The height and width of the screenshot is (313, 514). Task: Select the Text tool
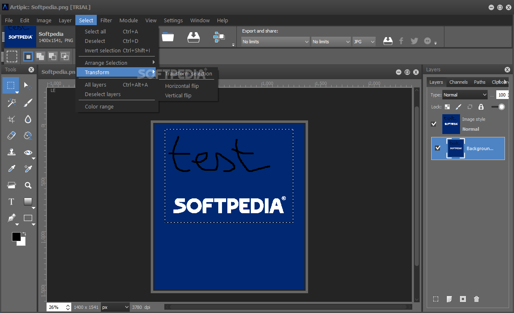(11, 202)
